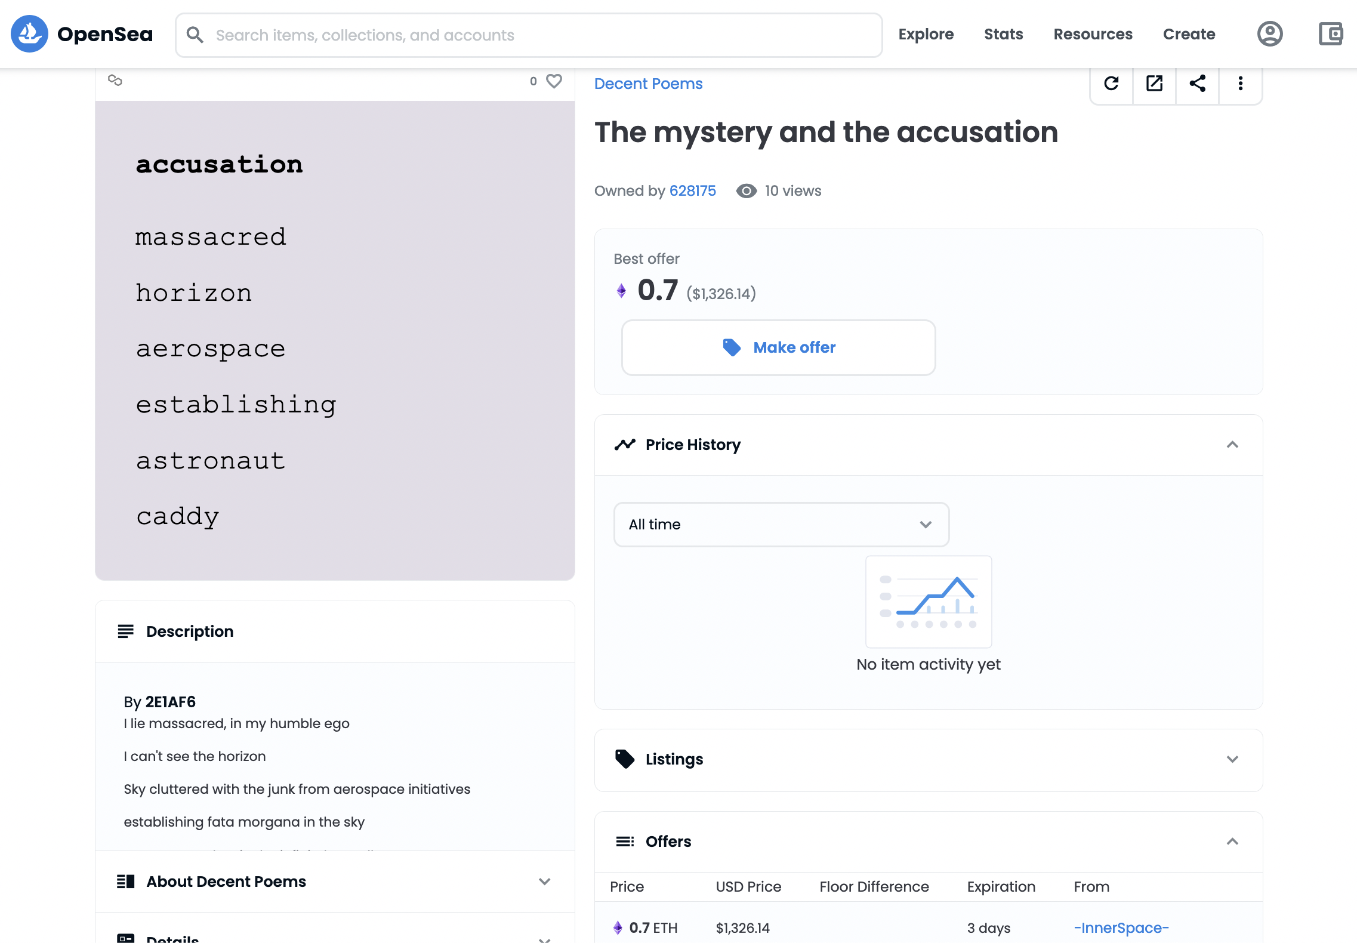Open the Stats menu
Image resolution: width=1357 pixels, height=943 pixels.
tap(1003, 34)
